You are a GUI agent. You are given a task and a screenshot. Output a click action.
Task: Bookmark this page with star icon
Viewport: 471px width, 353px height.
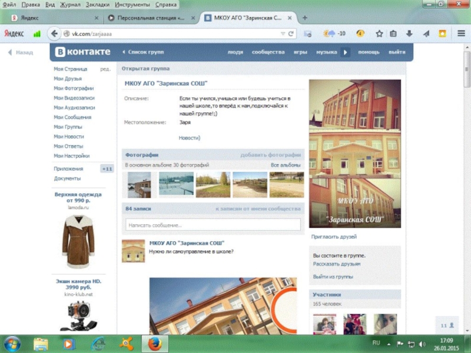tap(379, 34)
